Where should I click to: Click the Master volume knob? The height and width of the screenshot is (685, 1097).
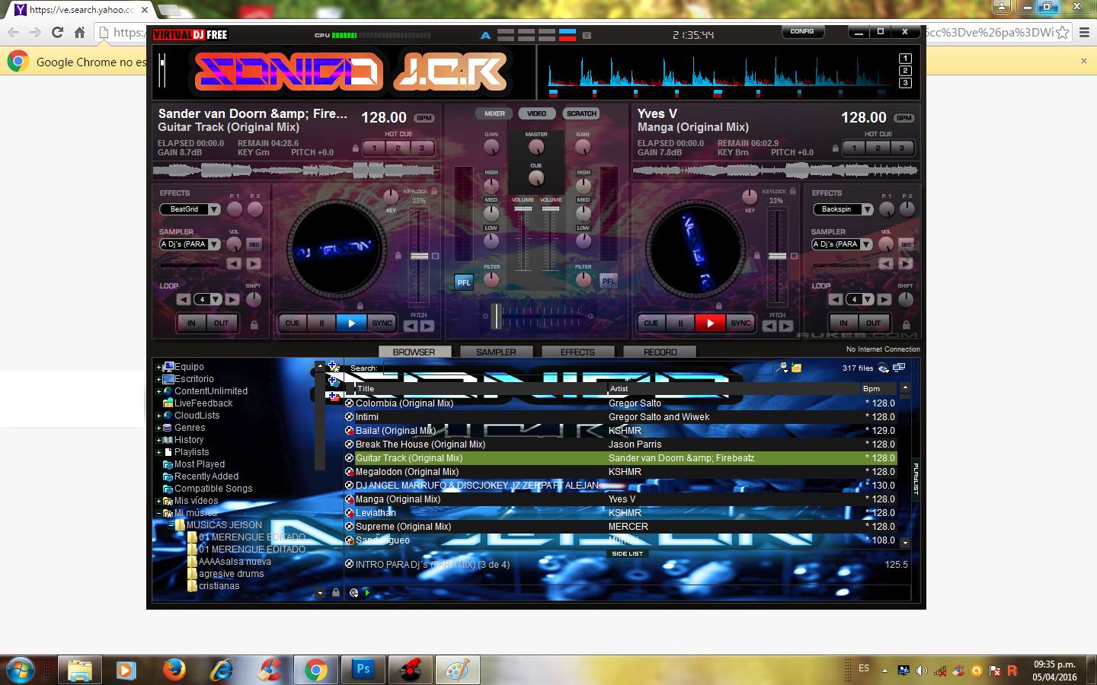pyautogui.click(x=536, y=147)
